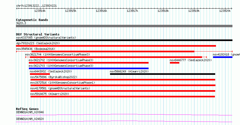Viewport: 240px width, 125px height.
Task: Open esv3621704 (1000GenomesConsortiumPhase3) label
Action: coord(57,54)
